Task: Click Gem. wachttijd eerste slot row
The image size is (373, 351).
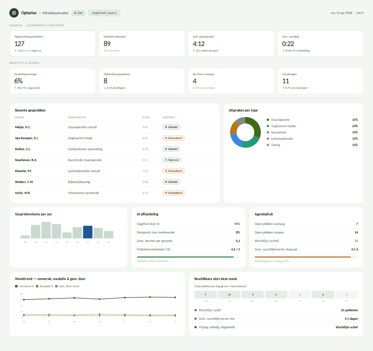Action: point(276,319)
